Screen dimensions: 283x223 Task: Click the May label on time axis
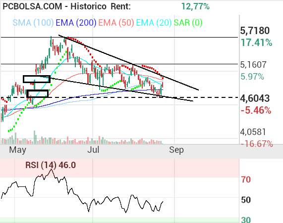(17, 150)
